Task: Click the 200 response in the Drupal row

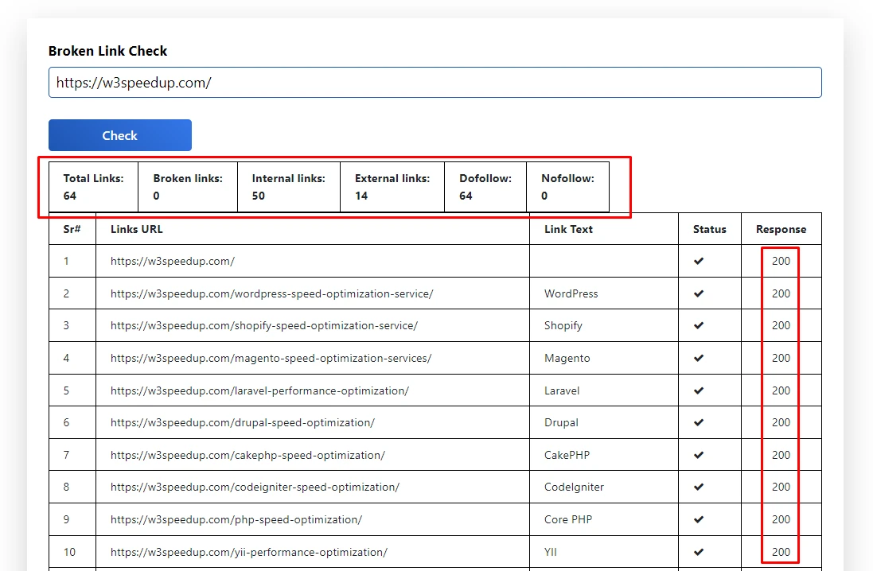Action: click(x=781, y=422)
